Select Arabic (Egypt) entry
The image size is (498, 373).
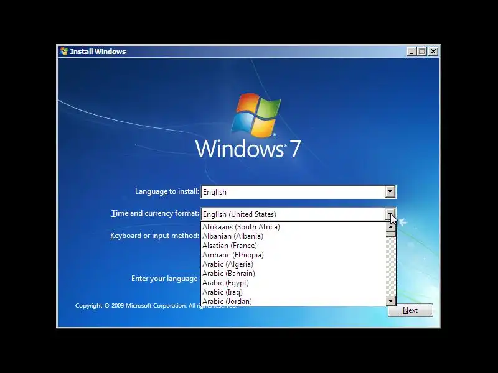coord(293,283)
